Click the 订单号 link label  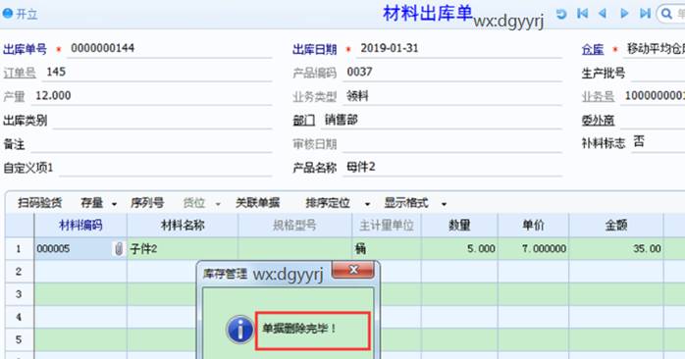pos(20,73)
